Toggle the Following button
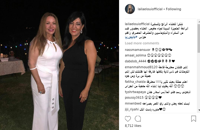 point(173,9)
